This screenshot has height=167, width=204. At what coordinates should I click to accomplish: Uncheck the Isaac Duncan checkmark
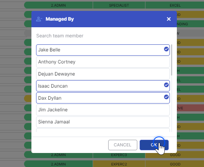click(166, 85)
